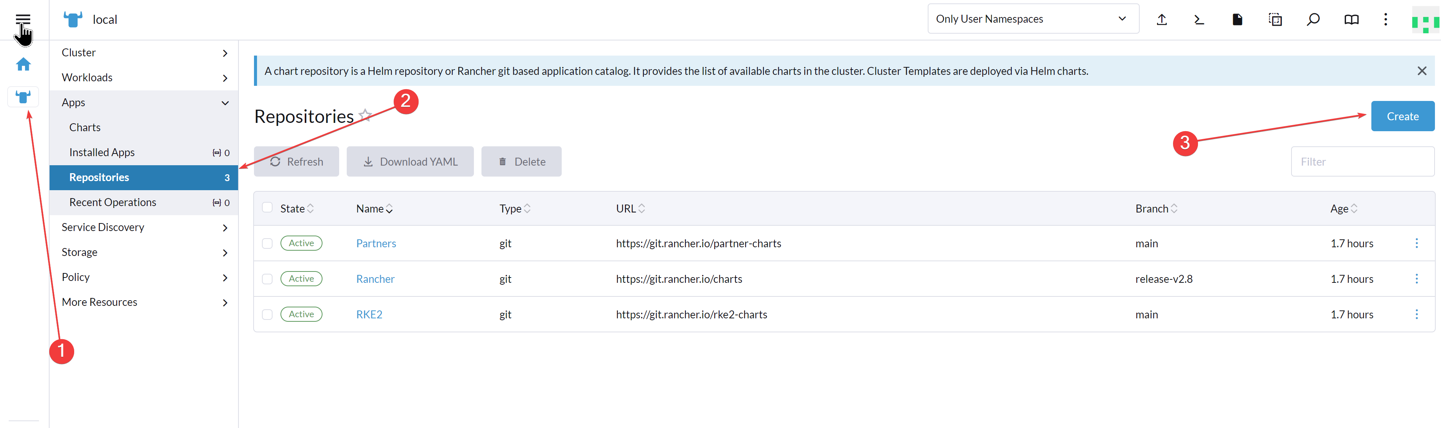
Task: Open the Partners repository link
Action: [376, 243]
